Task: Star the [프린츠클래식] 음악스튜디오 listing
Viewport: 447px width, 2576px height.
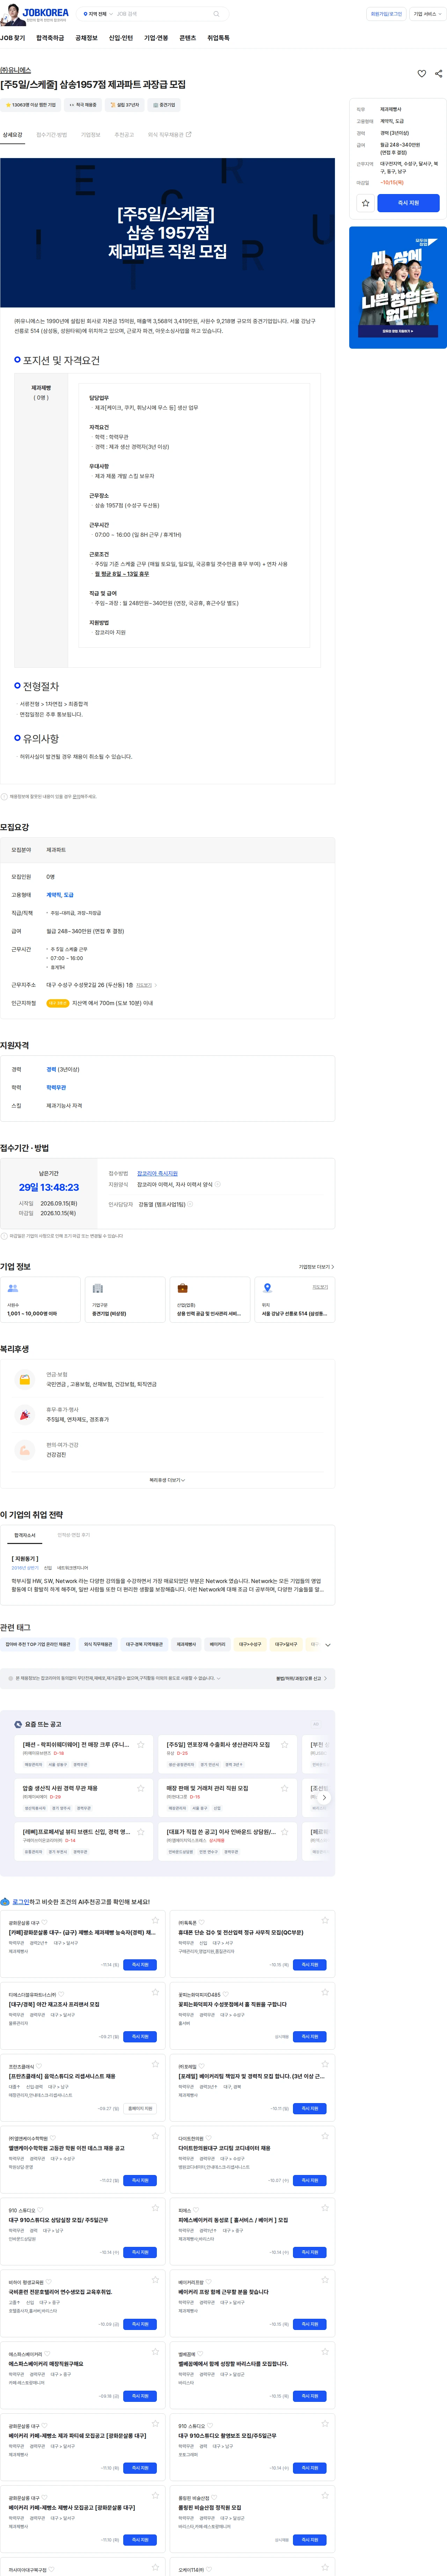Action: coord(155,2064)
